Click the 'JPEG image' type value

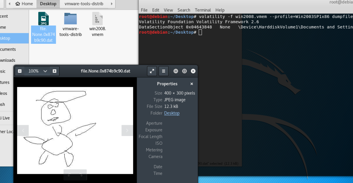pyautogui.click(x=175, y=100)
